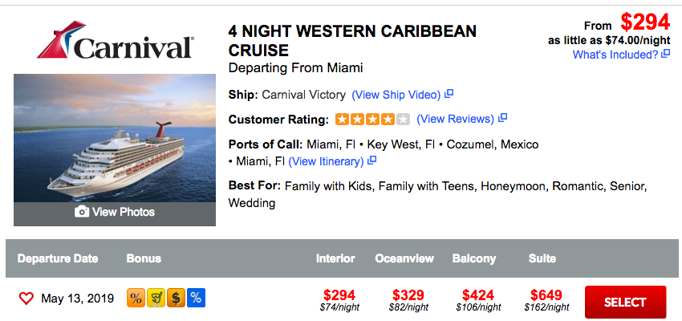Click the blue percent bonus icon
This screenshot has width=682, height=321.
(x=196, y=299)
